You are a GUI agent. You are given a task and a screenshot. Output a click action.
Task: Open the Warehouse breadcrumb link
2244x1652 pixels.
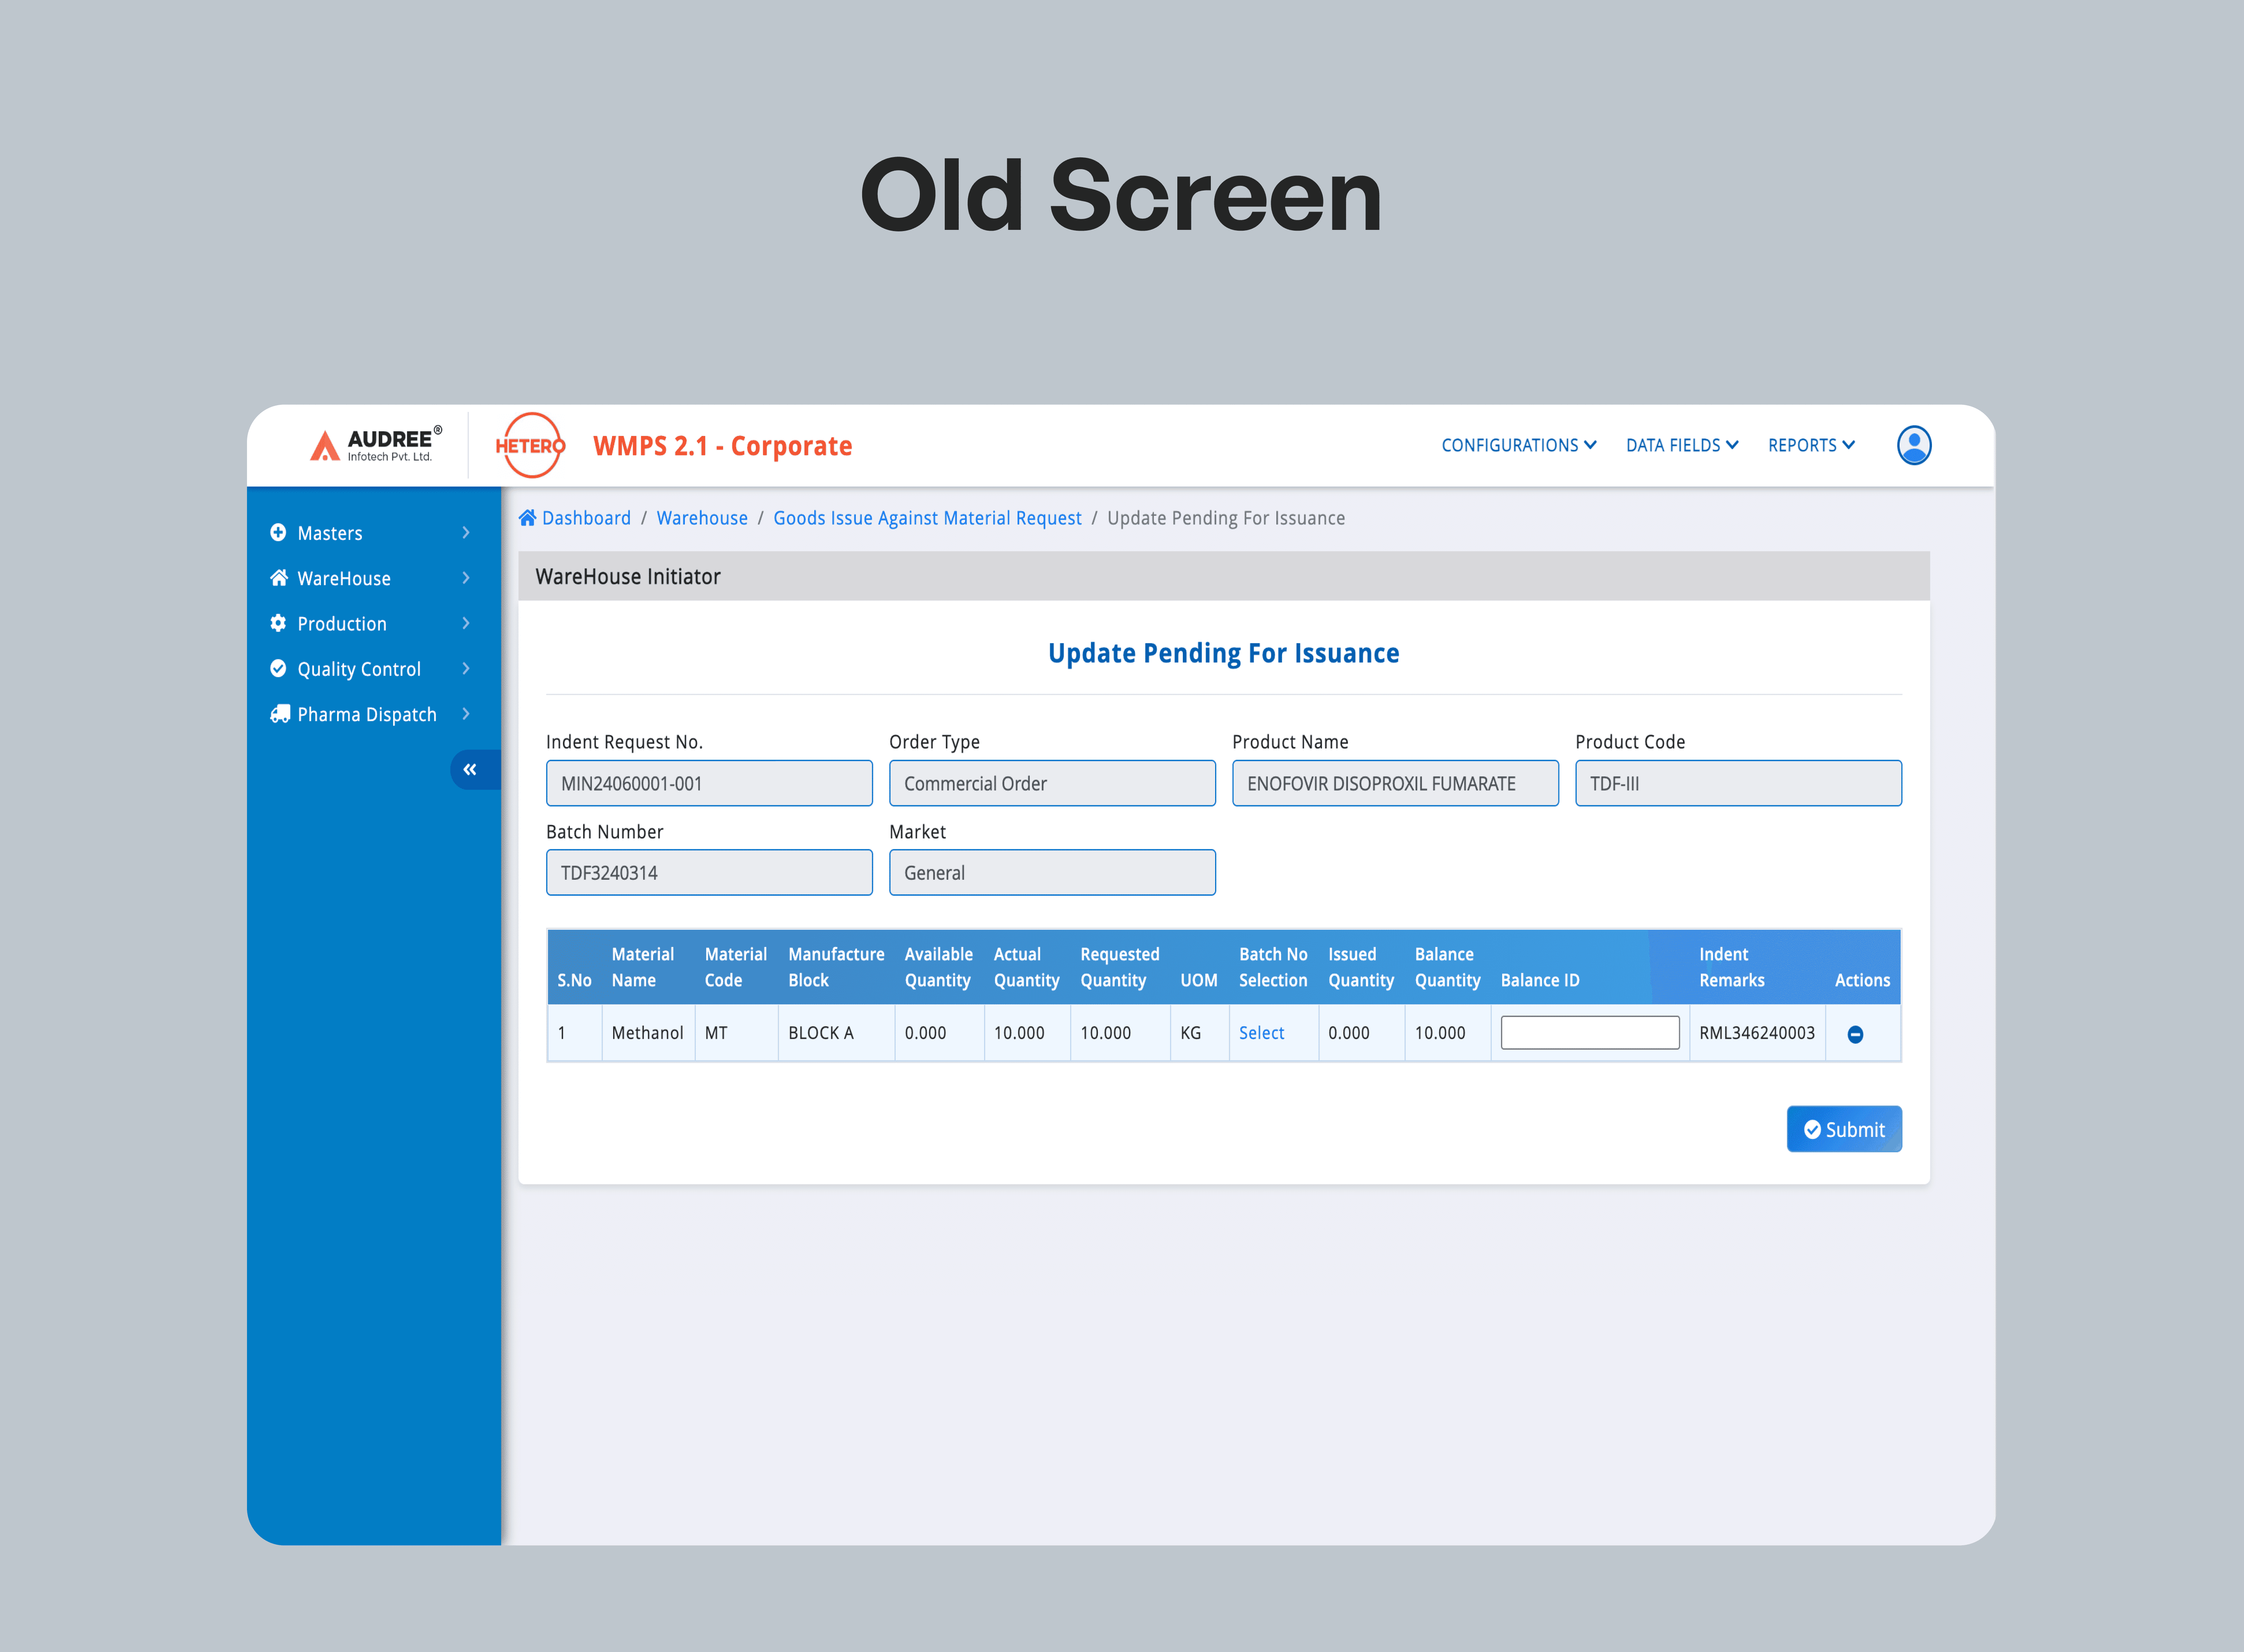click(702, 517)
